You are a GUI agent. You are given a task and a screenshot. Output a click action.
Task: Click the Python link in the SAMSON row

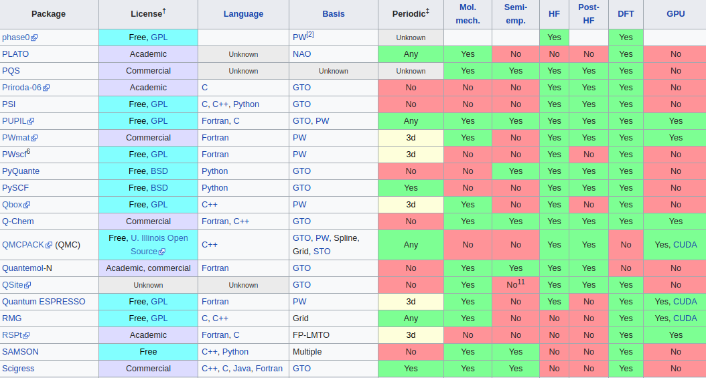[235, 352]
